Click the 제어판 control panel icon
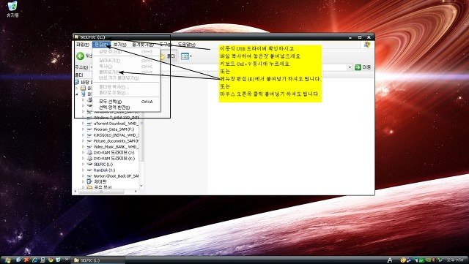The width and height of the screenshot is (469, 264). click(89, 181)
